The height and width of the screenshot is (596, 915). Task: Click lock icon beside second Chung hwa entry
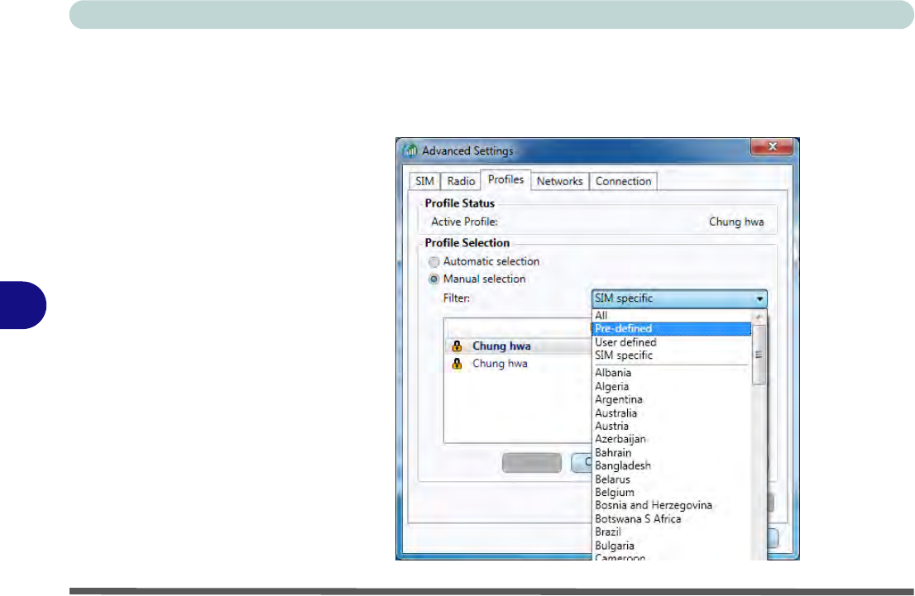(456, 364)
